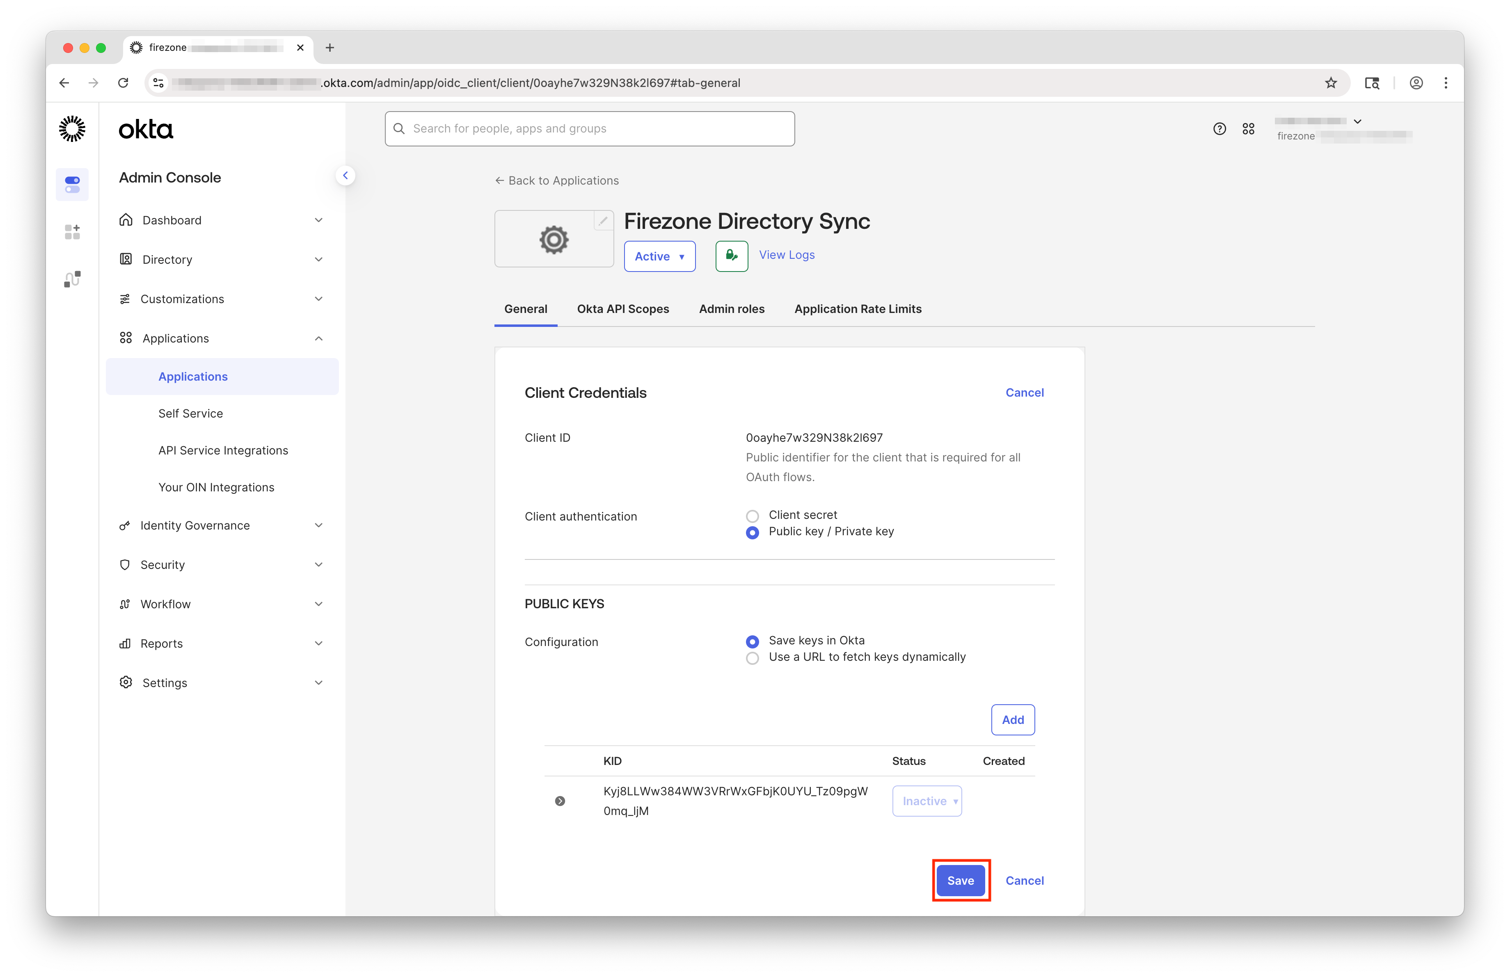Open the Inactive key status dropdown

(x=926, y=801)
